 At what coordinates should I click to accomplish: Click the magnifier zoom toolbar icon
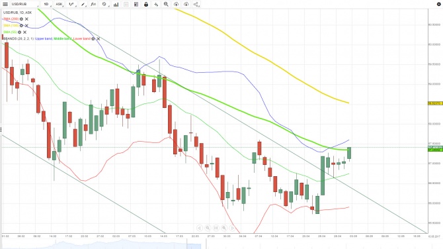(166, 4)
